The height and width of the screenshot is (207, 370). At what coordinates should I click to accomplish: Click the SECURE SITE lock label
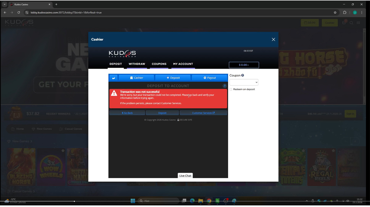[185, 120]
